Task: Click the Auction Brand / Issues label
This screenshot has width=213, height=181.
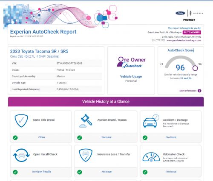Action: 112,120
